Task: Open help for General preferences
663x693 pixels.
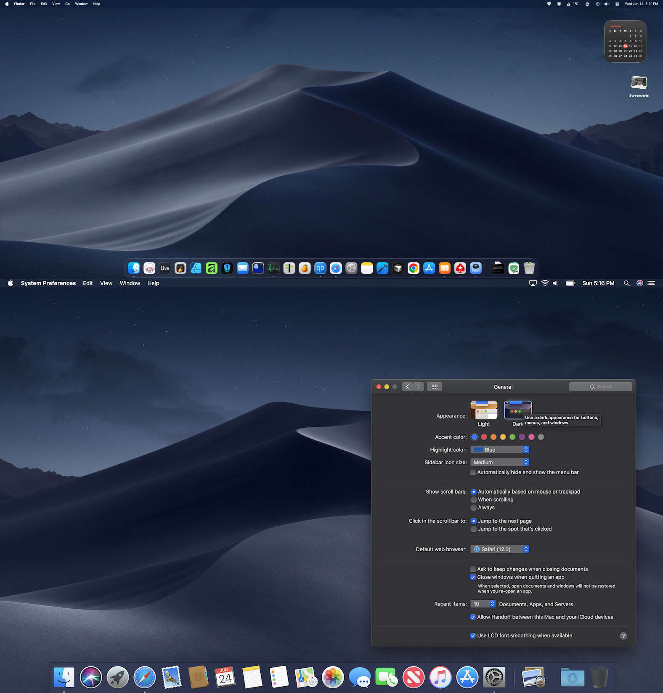Action: click(623, 636)
